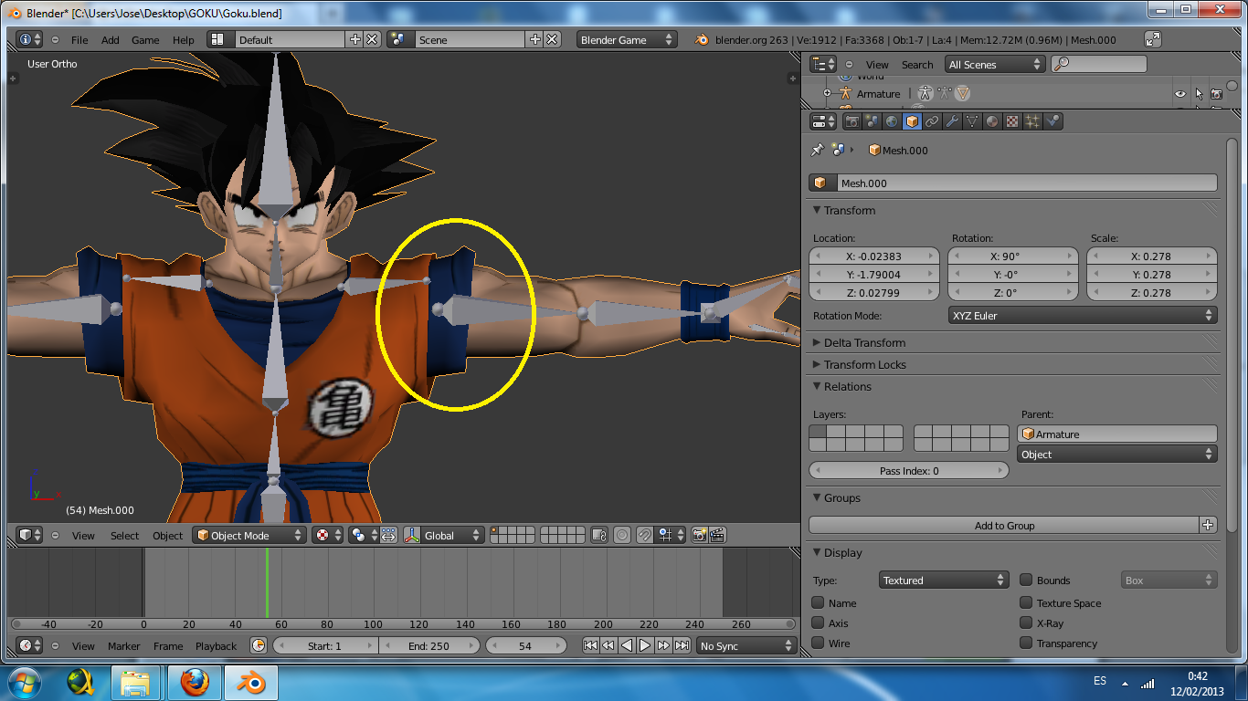
Task: Click the OpenGL render camera icon
Action: click(x=699, y=536)
